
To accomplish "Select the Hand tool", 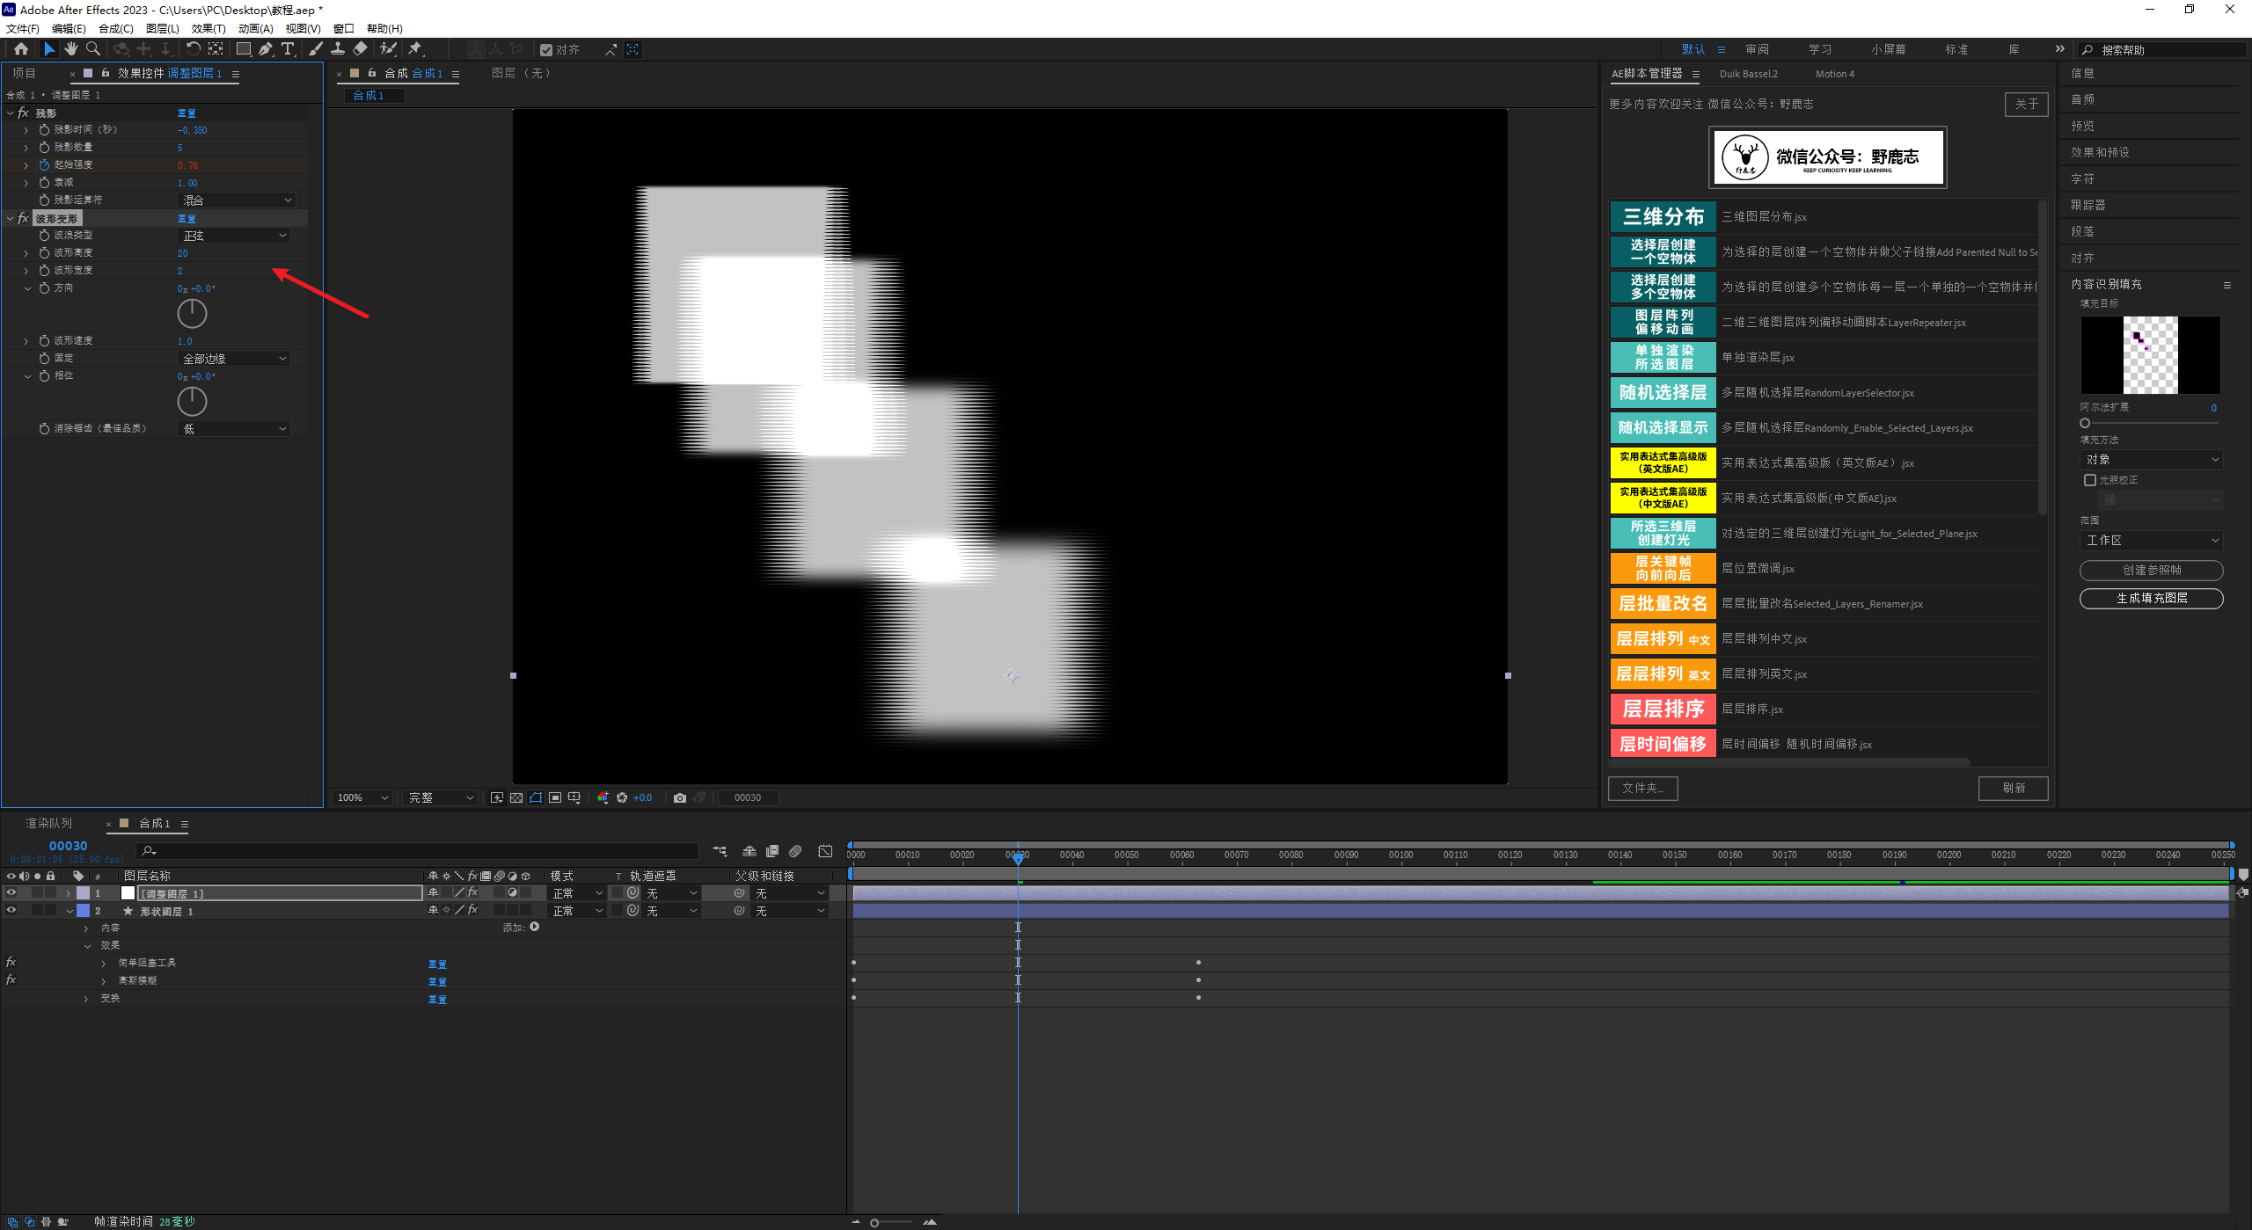I will [x=71, y=49].
